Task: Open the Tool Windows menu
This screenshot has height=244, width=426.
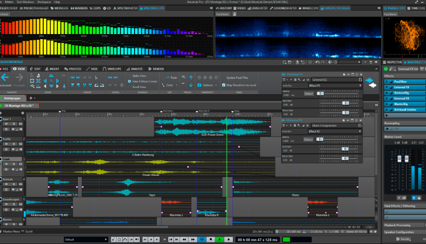Action: [25, 2]
